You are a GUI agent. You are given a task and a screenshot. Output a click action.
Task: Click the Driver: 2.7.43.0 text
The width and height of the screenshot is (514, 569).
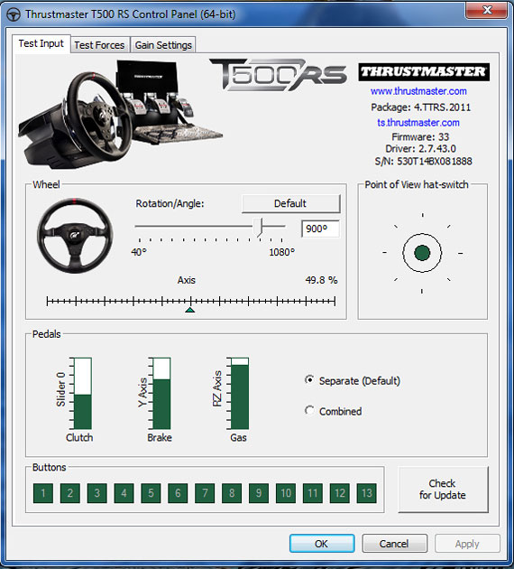coord(420,148)
